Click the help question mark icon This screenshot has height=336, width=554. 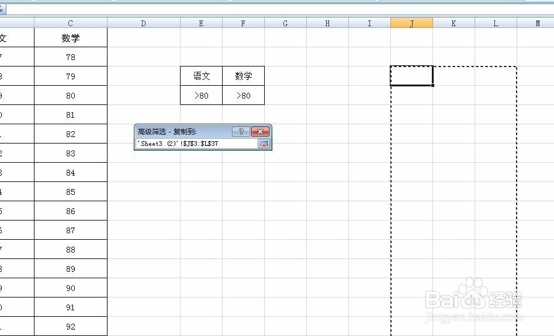241,131
